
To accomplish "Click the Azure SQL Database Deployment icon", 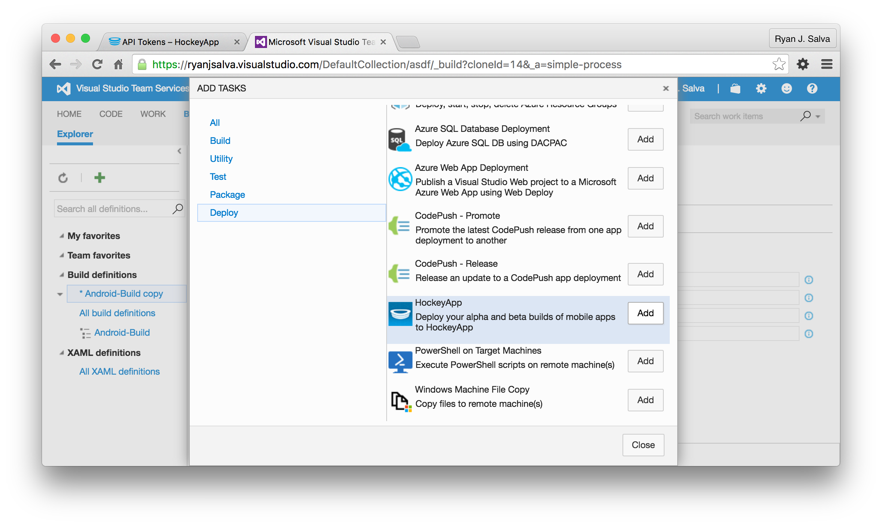I will click(399, 140).
